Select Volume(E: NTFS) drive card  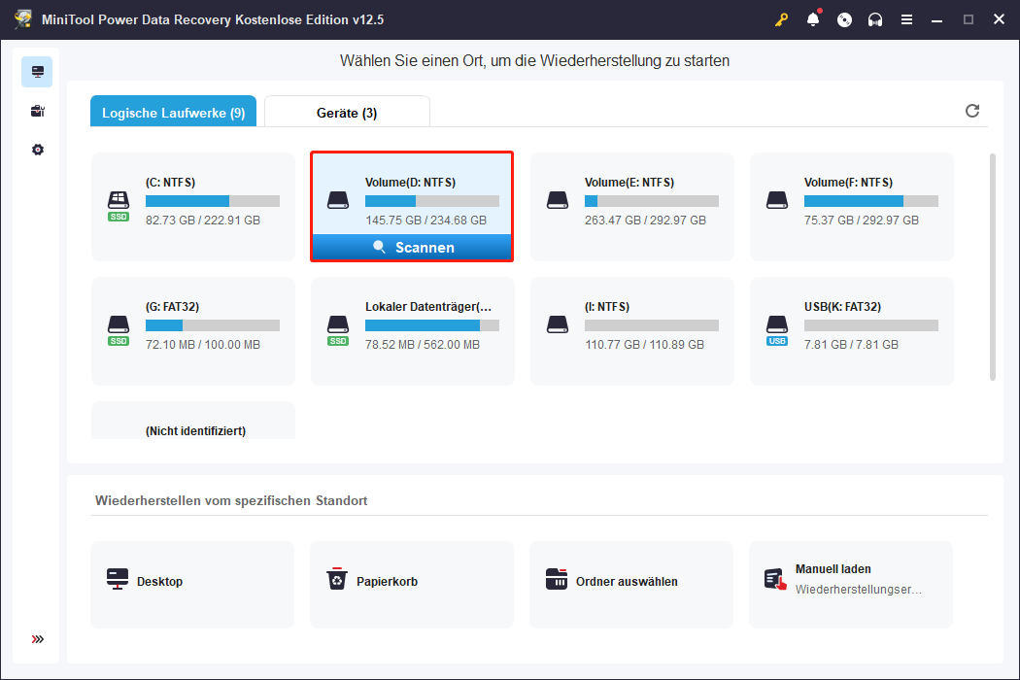click(632, 207)
